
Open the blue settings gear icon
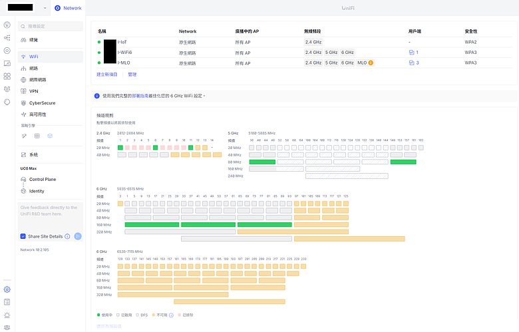point(7,289)
